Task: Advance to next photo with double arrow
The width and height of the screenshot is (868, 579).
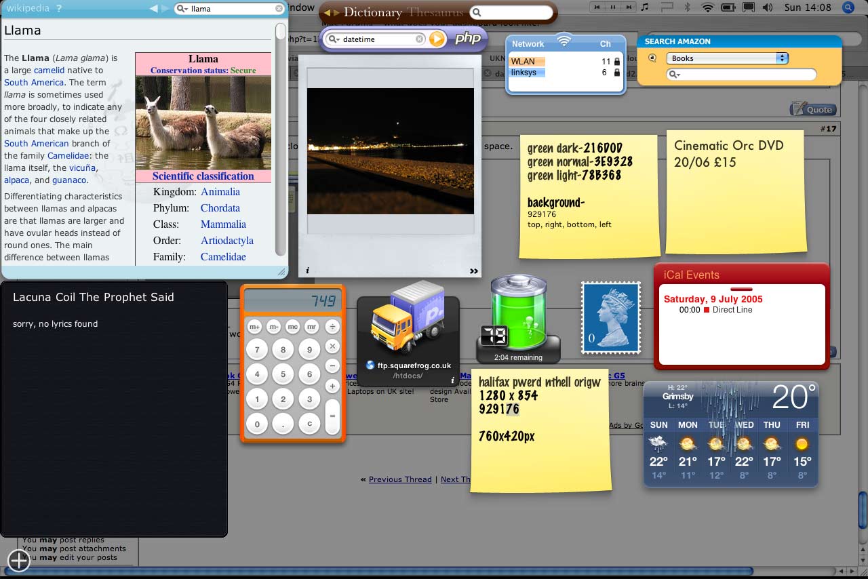Action: [x=473, y=271]
